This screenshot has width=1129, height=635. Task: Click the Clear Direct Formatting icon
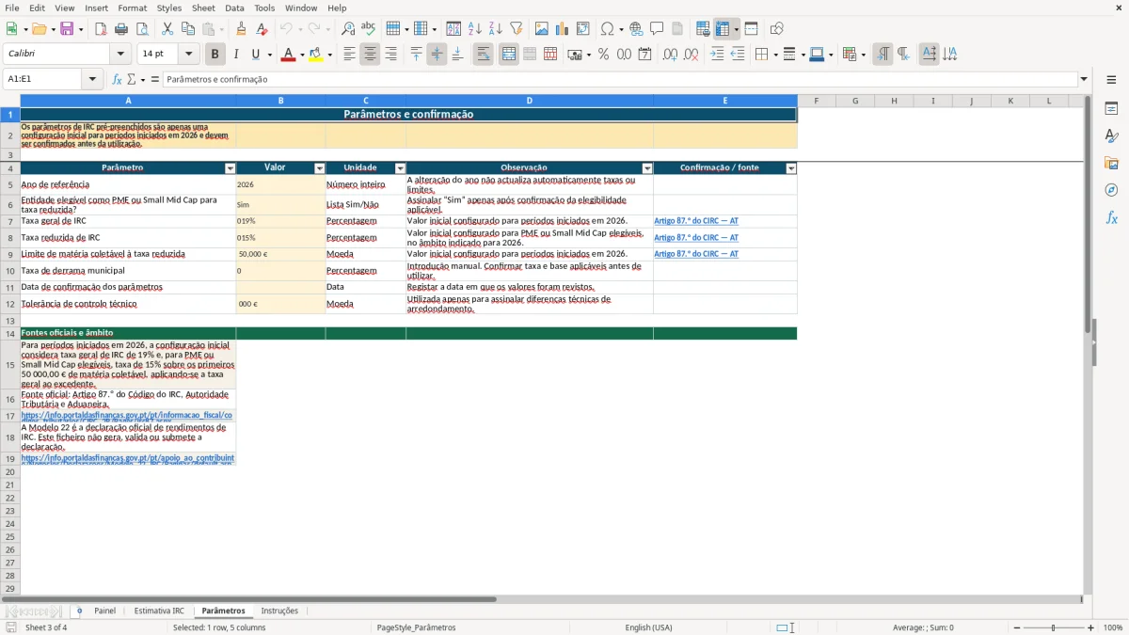pyautogui.click(x=262, y=29)
